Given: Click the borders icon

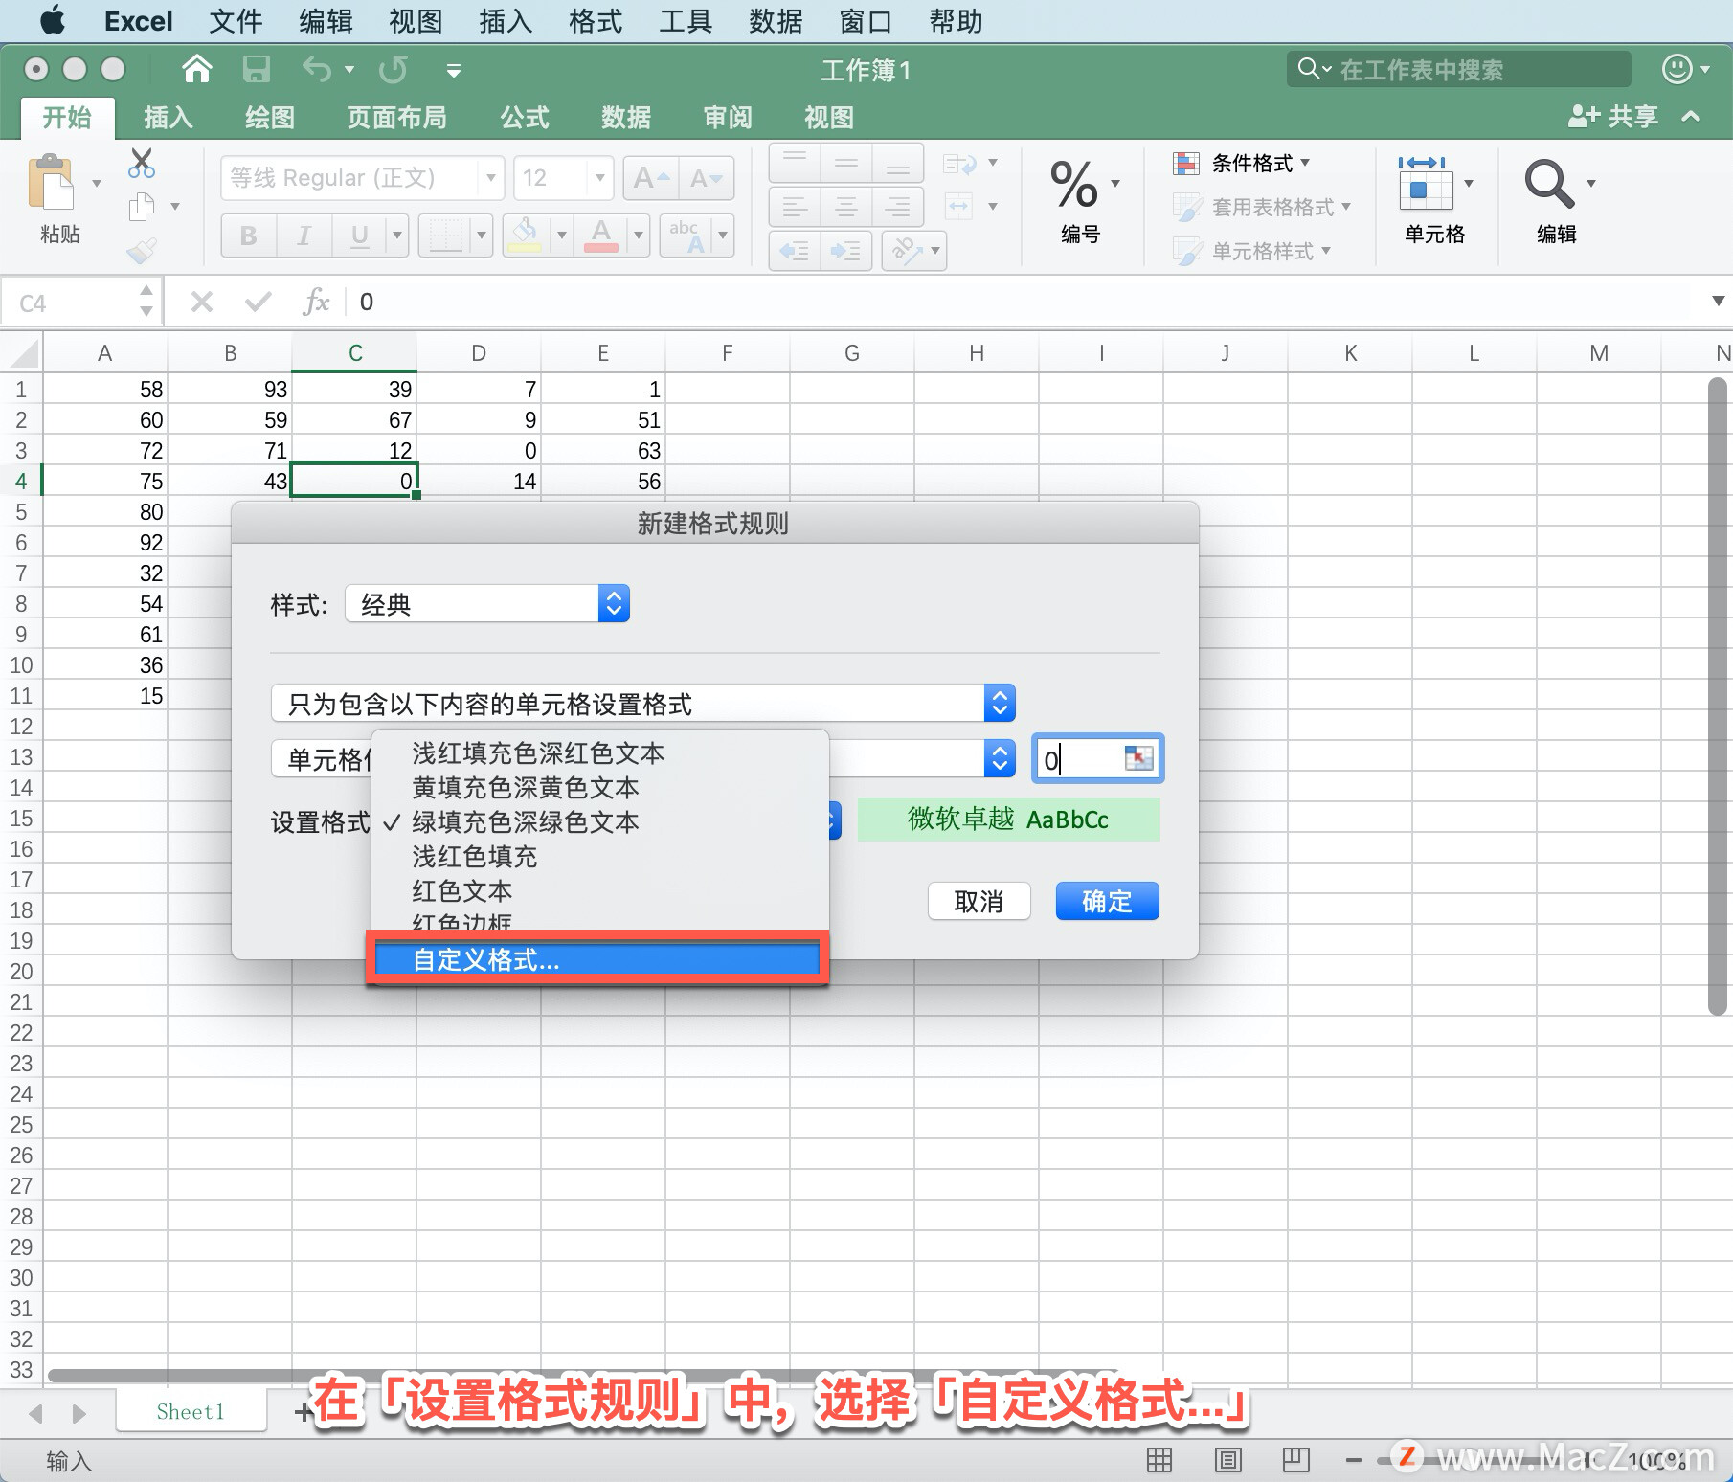Looking at the screenshot, I should [445, 235].
